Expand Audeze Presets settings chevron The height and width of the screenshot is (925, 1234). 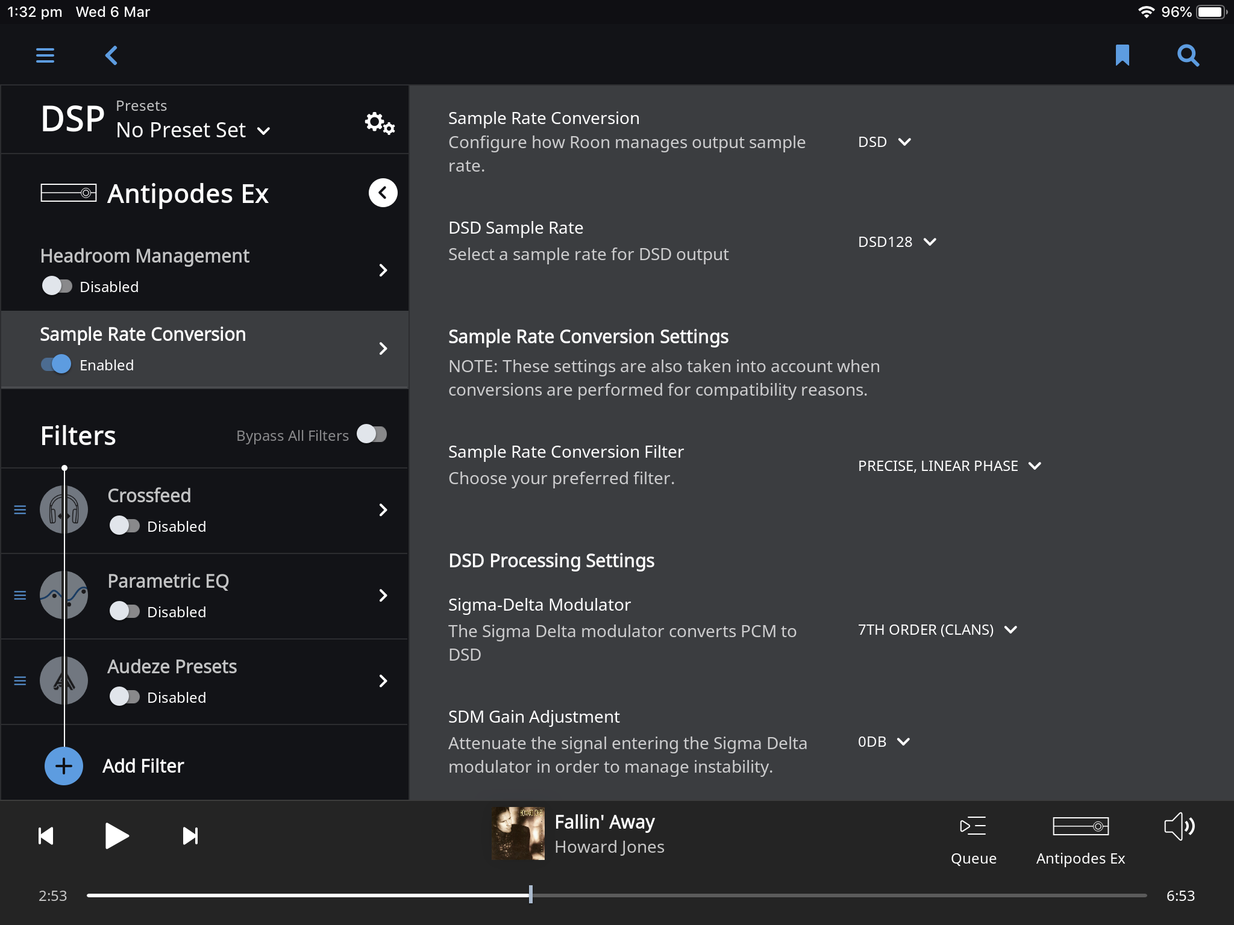click(383, 681)
